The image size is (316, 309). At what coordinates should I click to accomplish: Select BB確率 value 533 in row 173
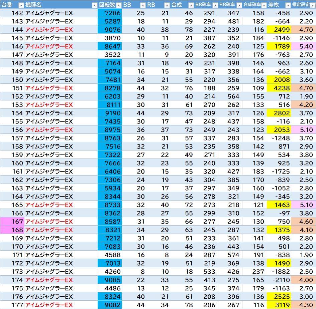(206, 272)
